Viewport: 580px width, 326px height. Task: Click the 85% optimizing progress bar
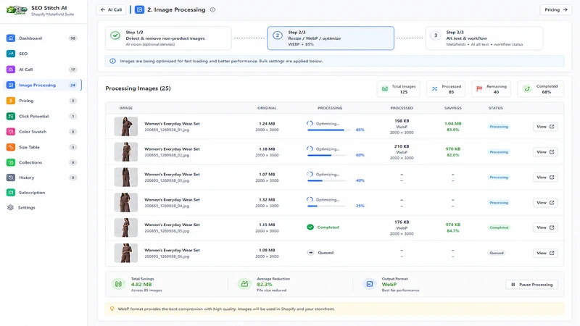tap(329, 130)
